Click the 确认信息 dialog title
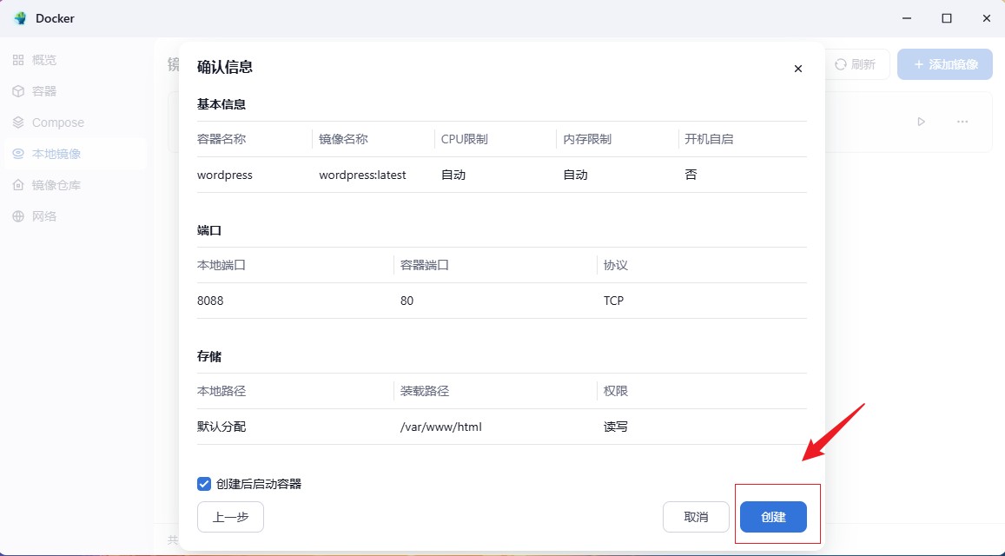The height and width of the screenshot is (556, 1005). [225, 67]
